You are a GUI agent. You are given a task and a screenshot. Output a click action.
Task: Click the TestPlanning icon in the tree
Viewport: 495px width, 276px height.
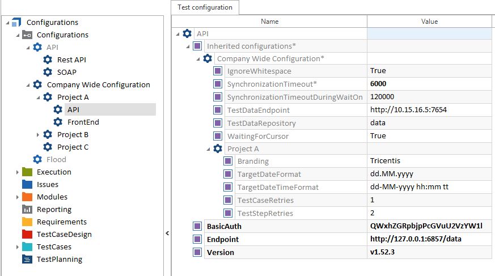point(27,259)
